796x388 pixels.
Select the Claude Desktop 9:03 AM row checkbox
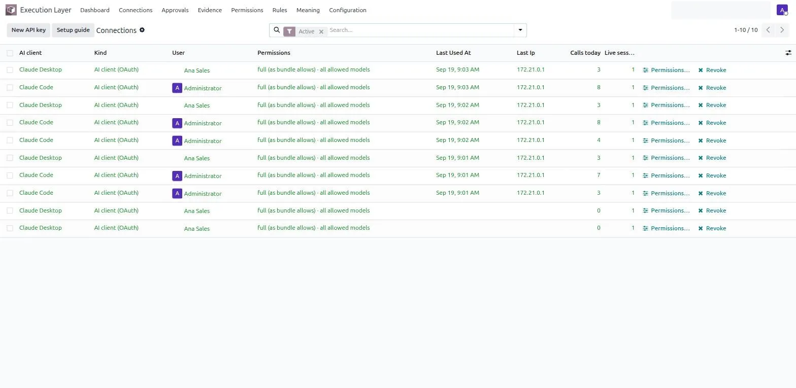10,70
